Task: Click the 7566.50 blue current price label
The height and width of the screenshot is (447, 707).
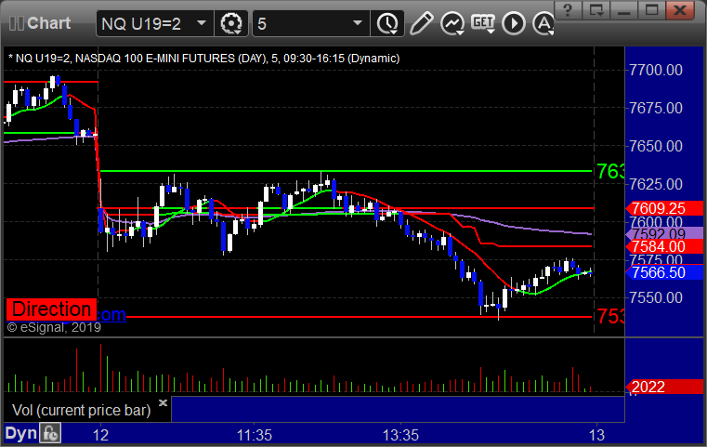Action: click(x=664, y=272)
